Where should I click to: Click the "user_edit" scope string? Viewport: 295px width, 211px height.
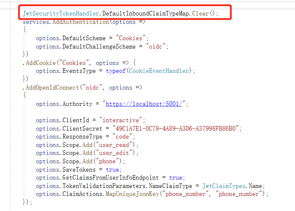click(114, 153)
